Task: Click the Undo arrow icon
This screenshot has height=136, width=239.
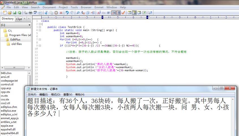Action: pos(67,13)
